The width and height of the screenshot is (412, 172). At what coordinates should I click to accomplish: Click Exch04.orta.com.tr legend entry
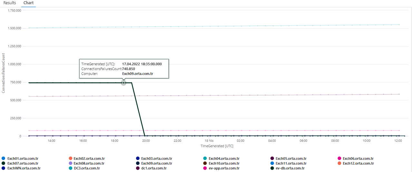(x=221, y=158)
